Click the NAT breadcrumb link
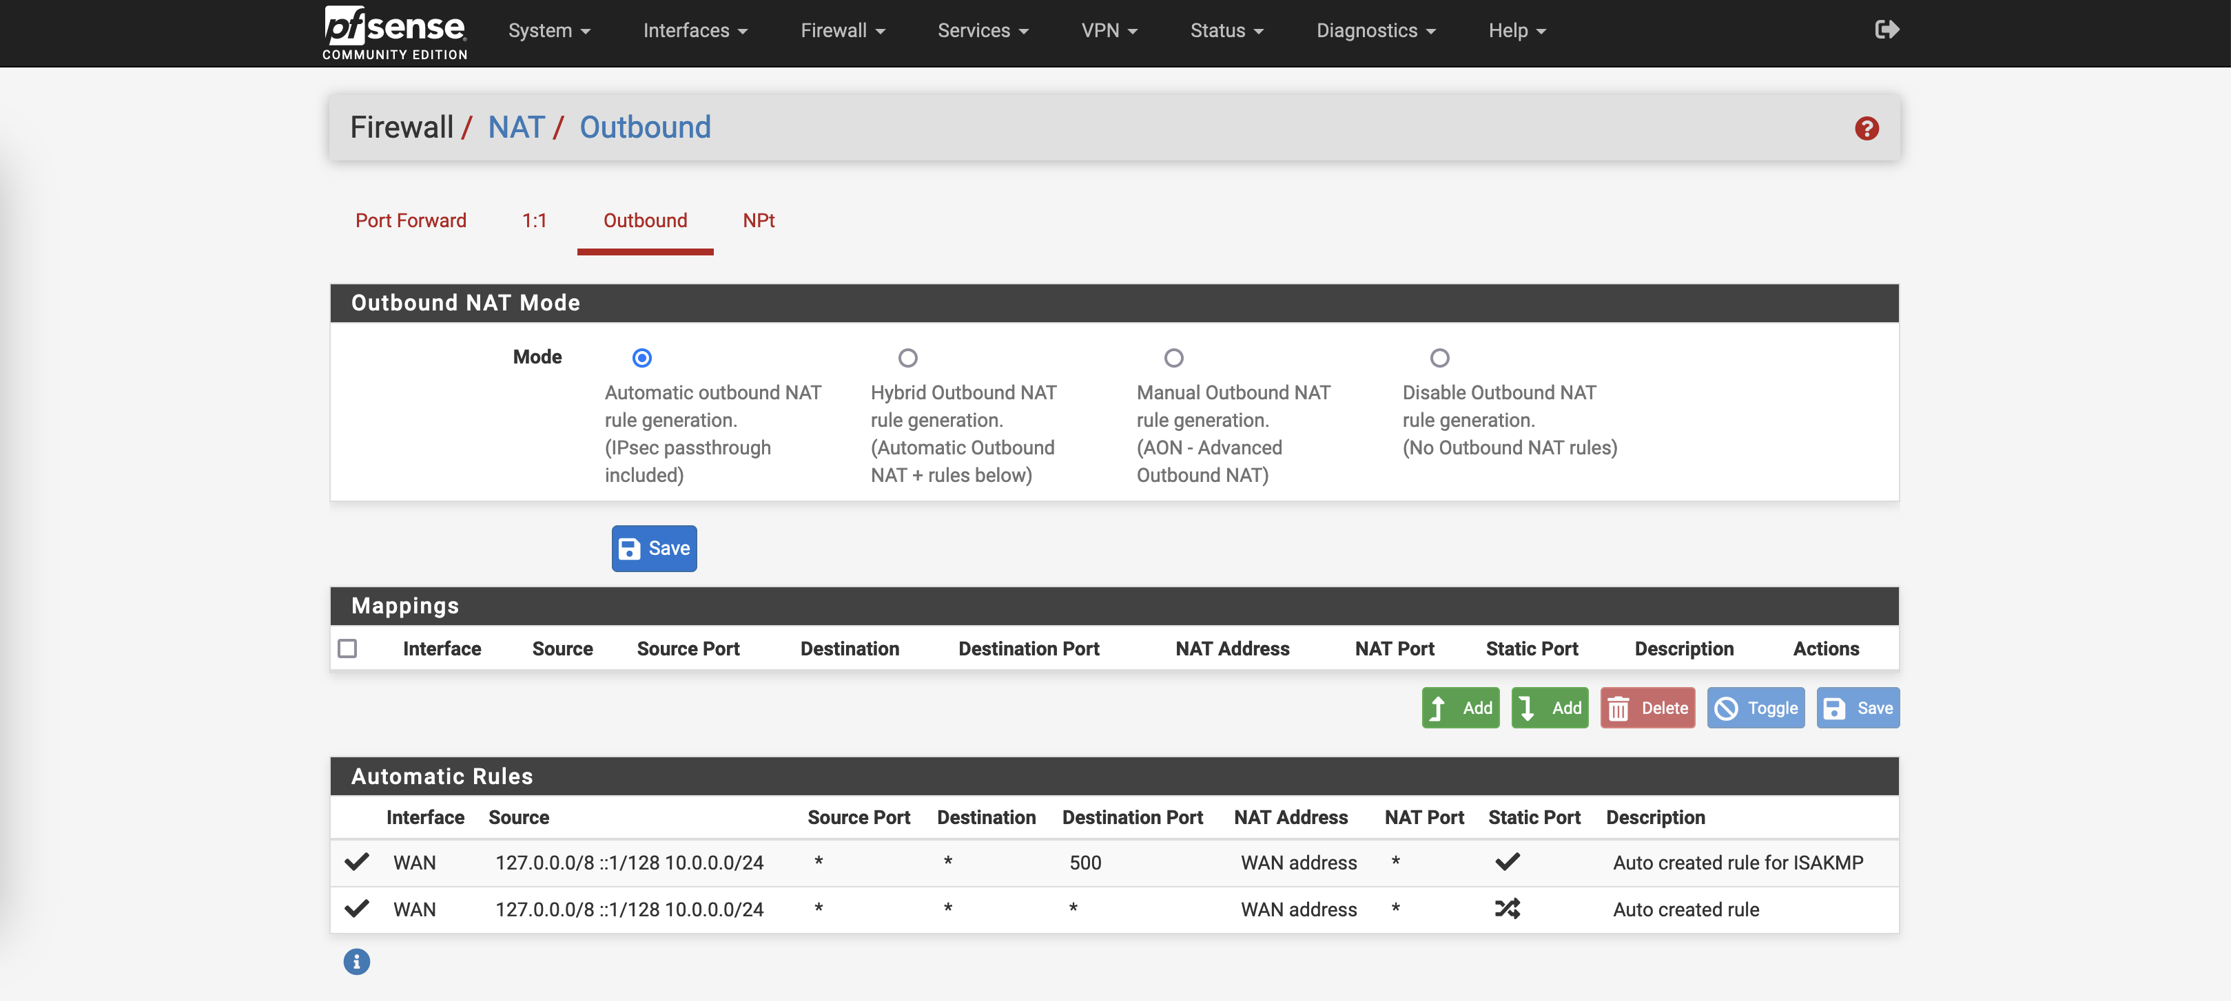The height and width of the screenshot is (1001, 2231). pyautogui.click(x=515, y=127)
